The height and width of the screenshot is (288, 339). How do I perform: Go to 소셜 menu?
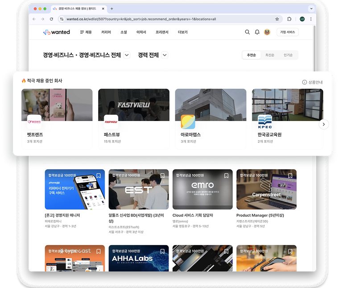point(124,32)
